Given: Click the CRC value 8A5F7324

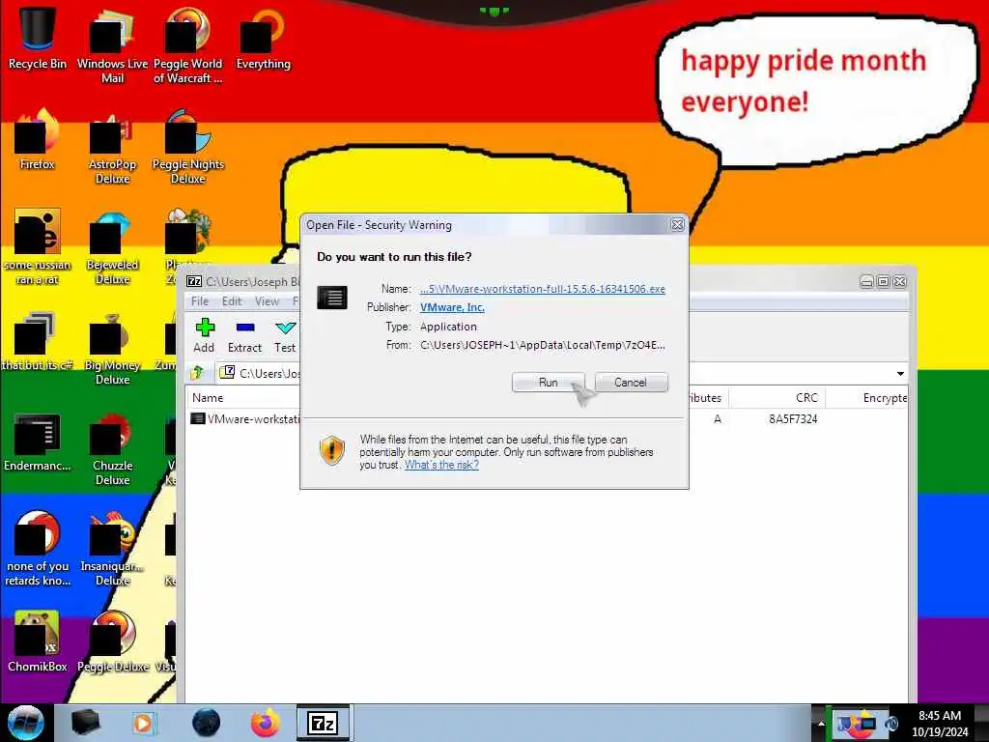Looking at the screenshot, I should pos(793,419).
